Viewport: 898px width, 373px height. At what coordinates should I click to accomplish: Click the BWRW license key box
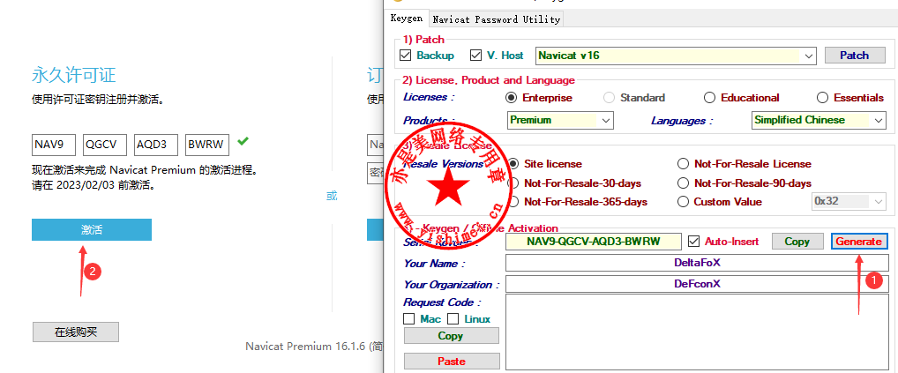point(207,145)
